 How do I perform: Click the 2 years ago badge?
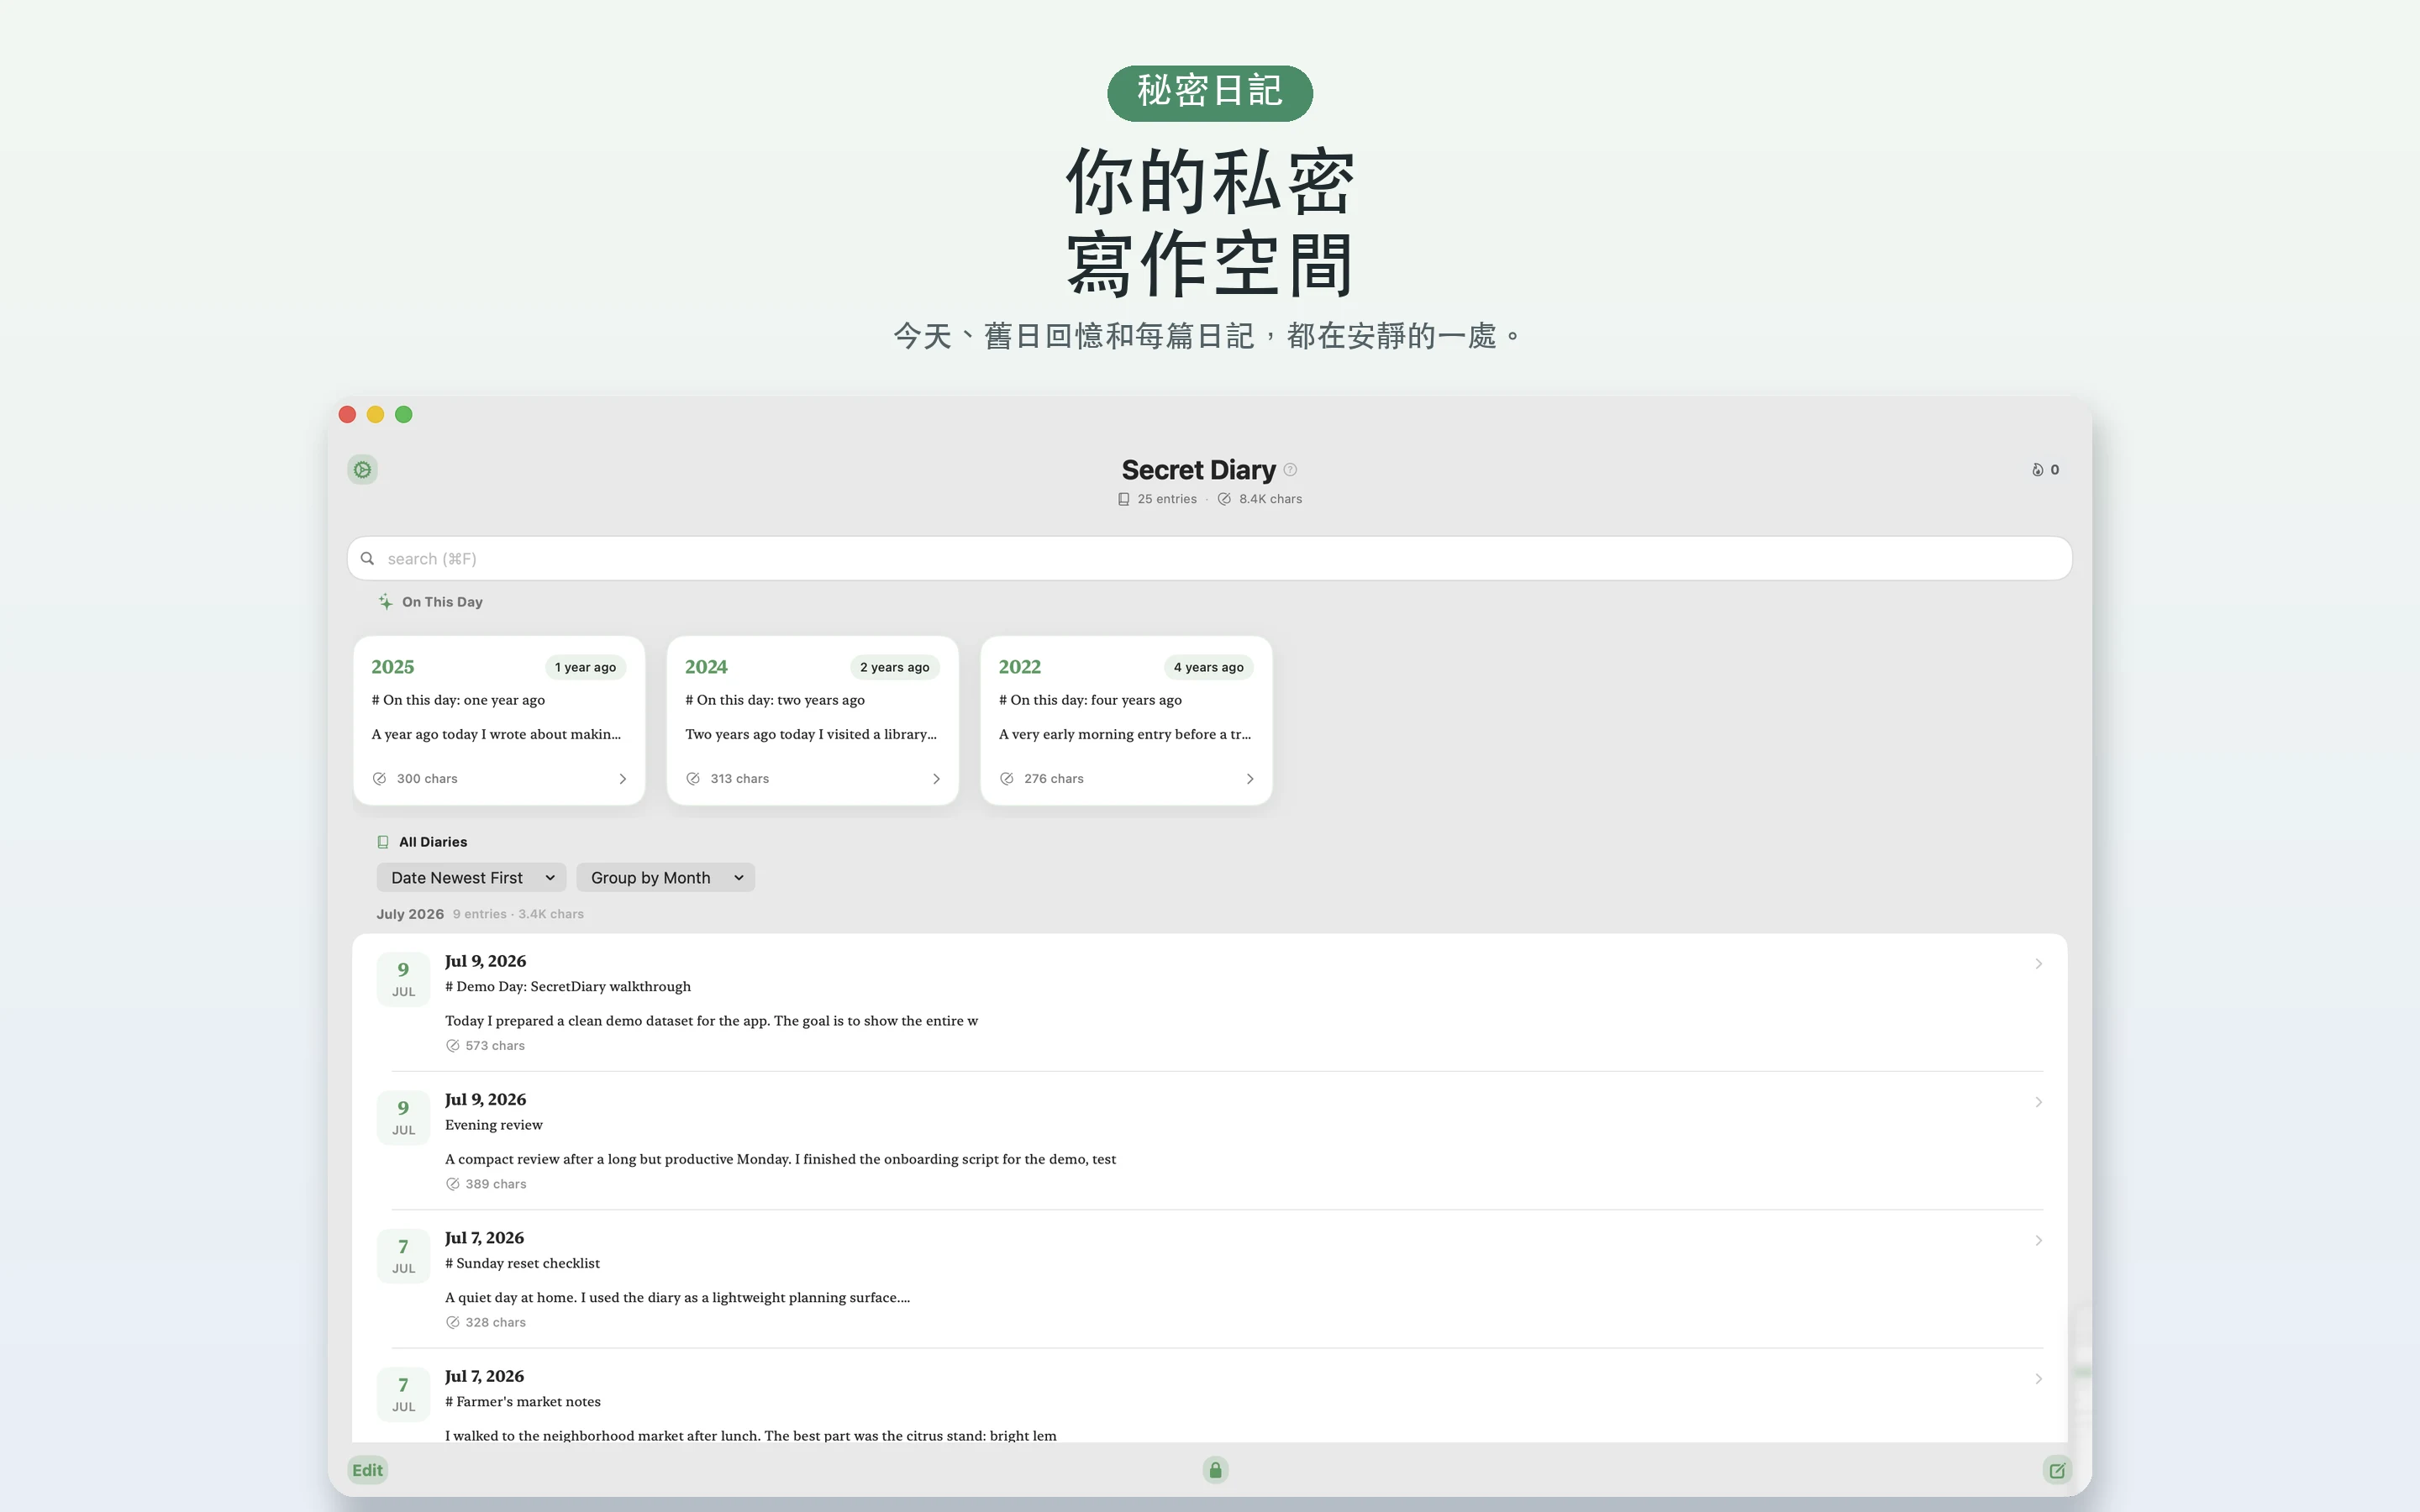(894, 667)
